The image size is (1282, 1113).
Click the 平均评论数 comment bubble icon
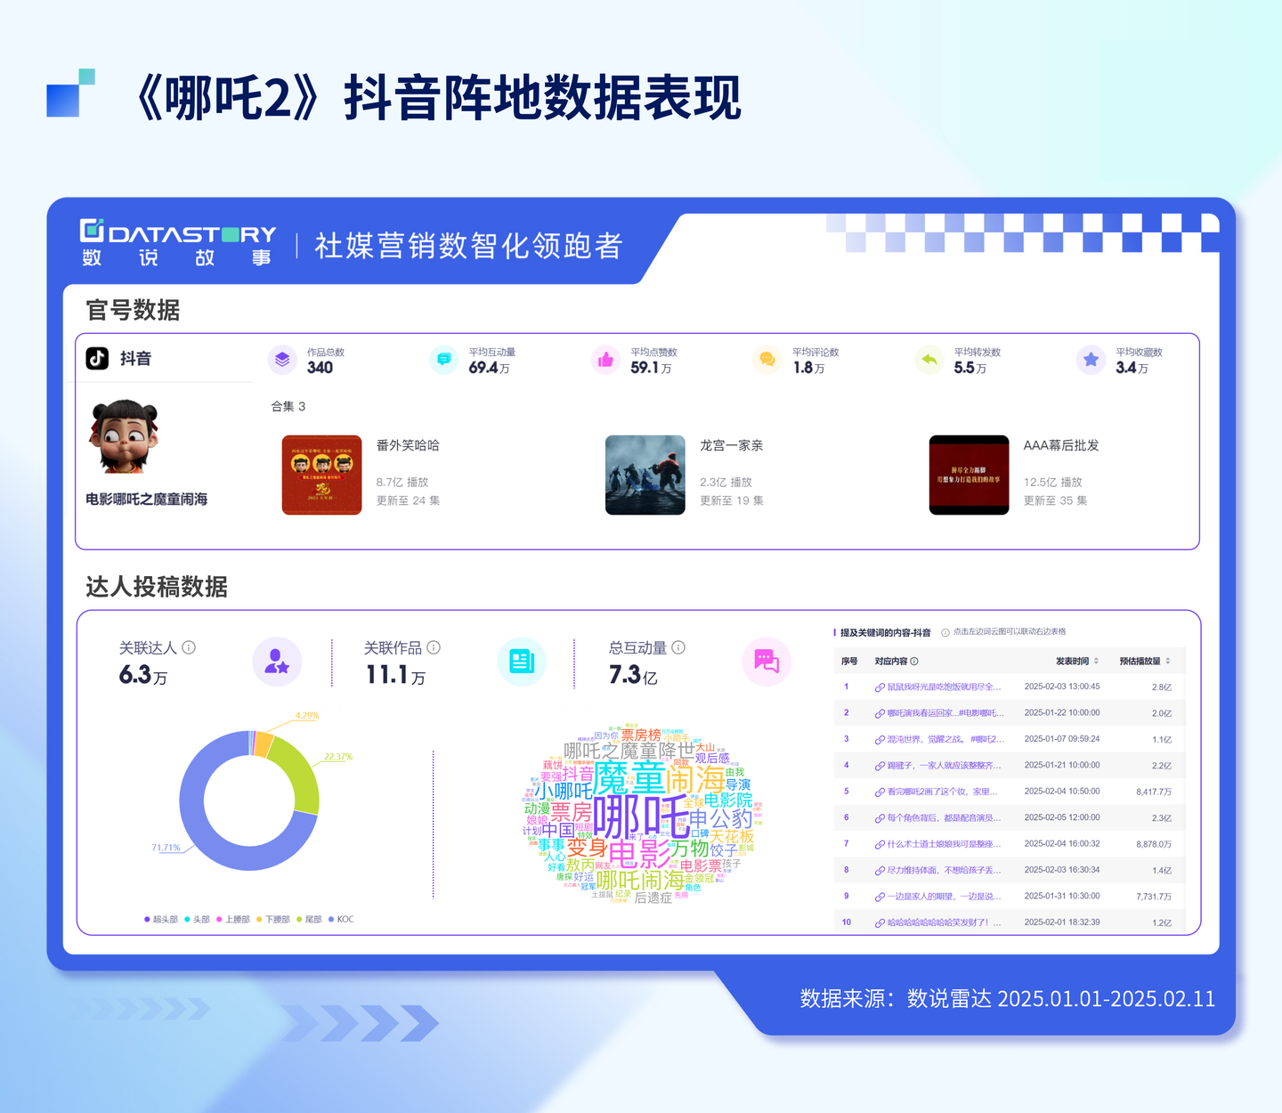[767, 360]
